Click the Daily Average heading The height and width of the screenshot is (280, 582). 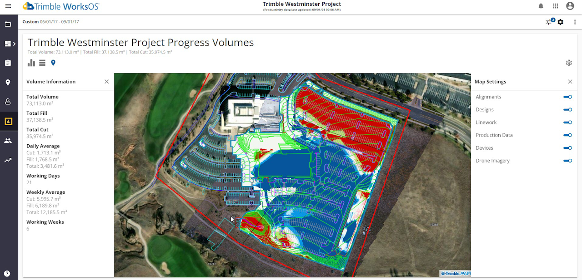click(43, 146)
